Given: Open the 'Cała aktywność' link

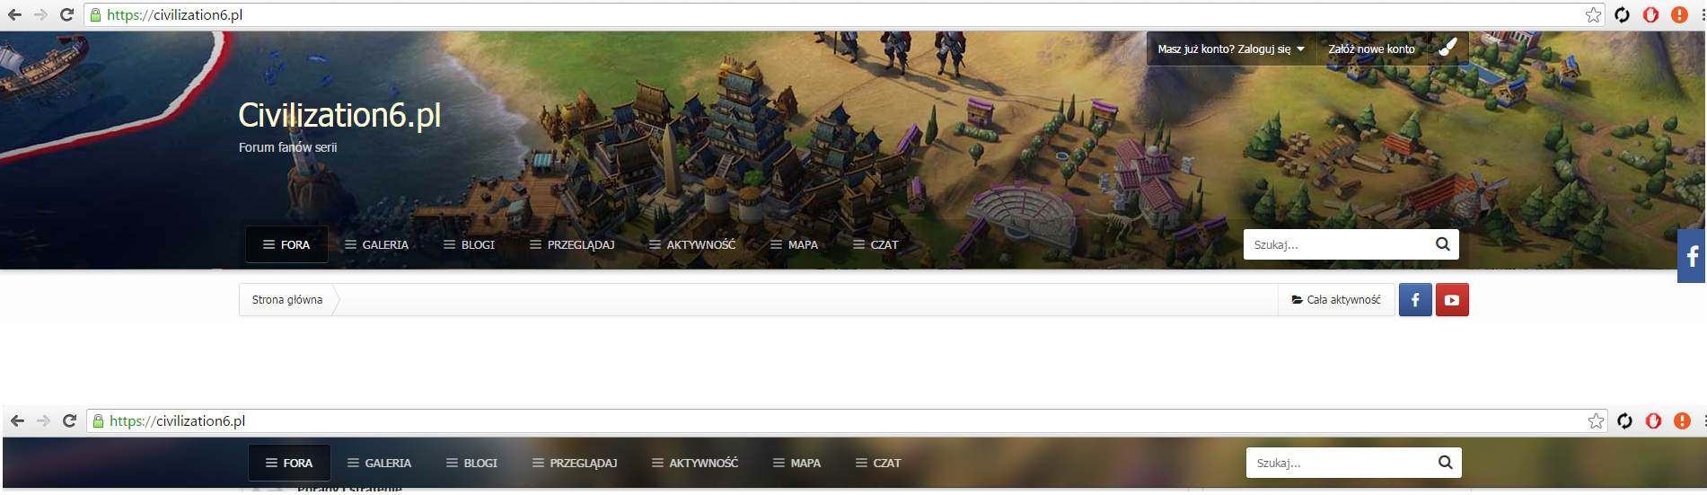Looking at the screenshot, I should (x=1336, y=300).
